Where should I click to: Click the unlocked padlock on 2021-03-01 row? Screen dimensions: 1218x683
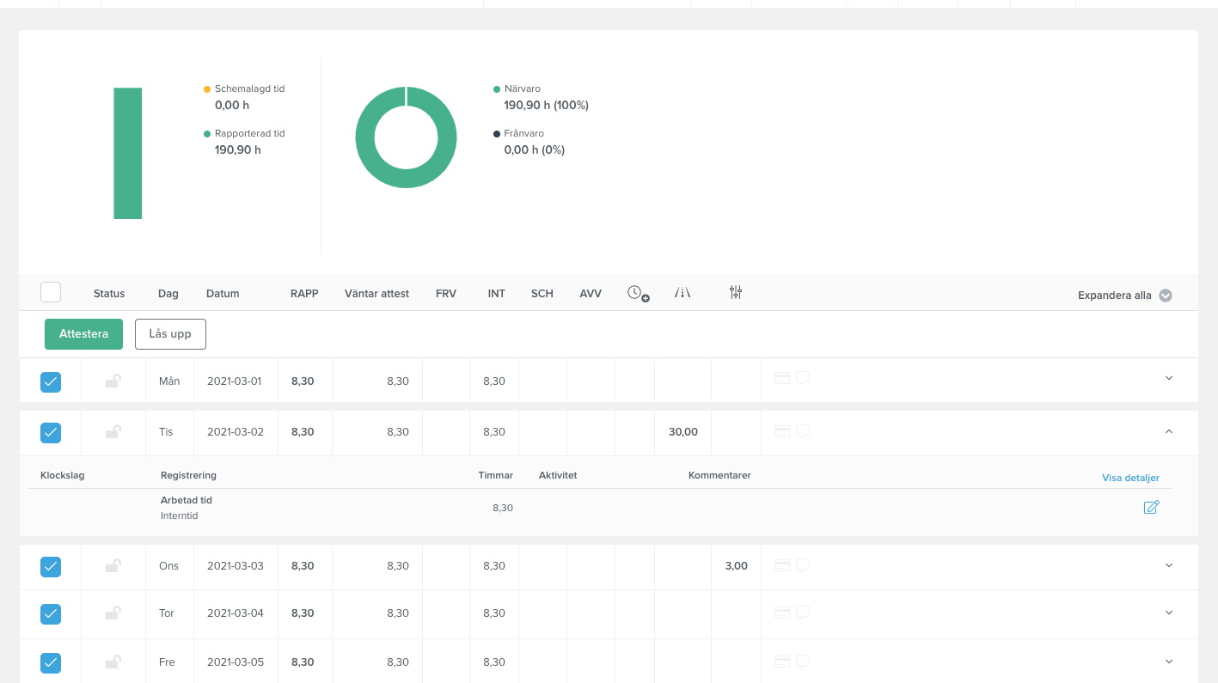(x=113, y=381)
